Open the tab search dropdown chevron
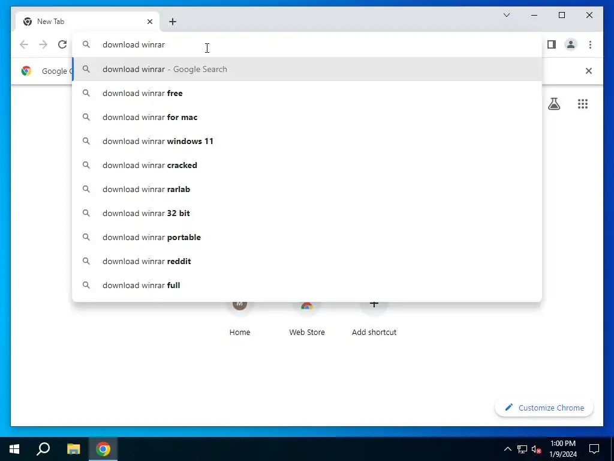 pos(506,15)
